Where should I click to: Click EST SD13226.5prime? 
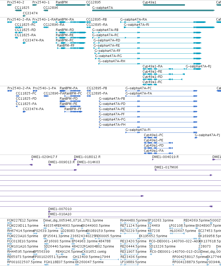point(162,246)
